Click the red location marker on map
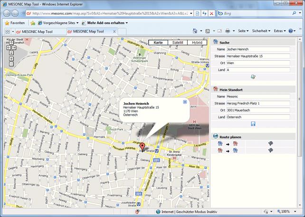 coord(143,145)
